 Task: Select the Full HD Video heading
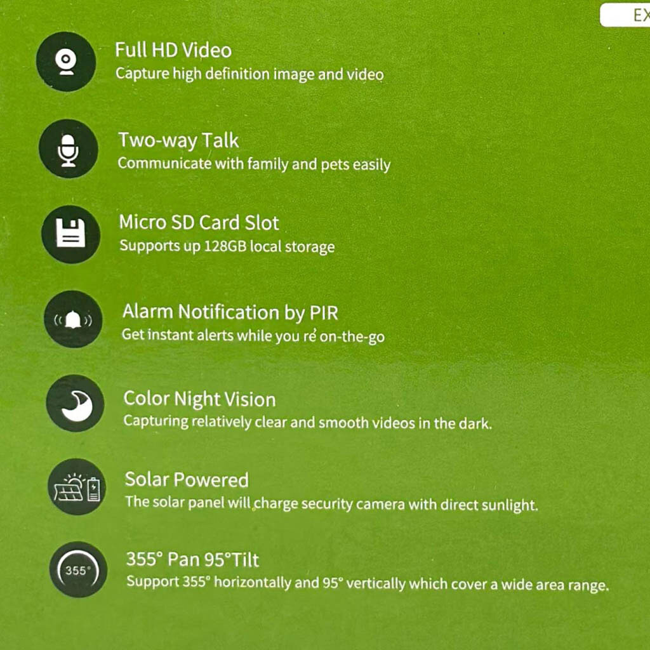coord(173,51)
